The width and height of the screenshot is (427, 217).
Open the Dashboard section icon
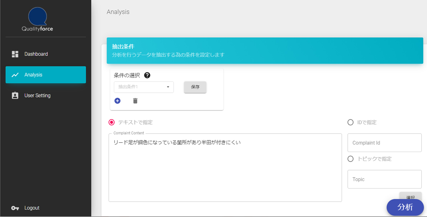tap(15, 54)
